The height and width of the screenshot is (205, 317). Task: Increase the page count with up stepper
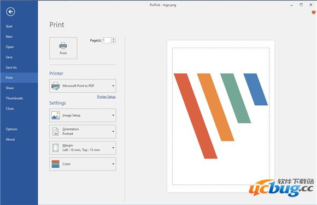click(x=114, y=39)
